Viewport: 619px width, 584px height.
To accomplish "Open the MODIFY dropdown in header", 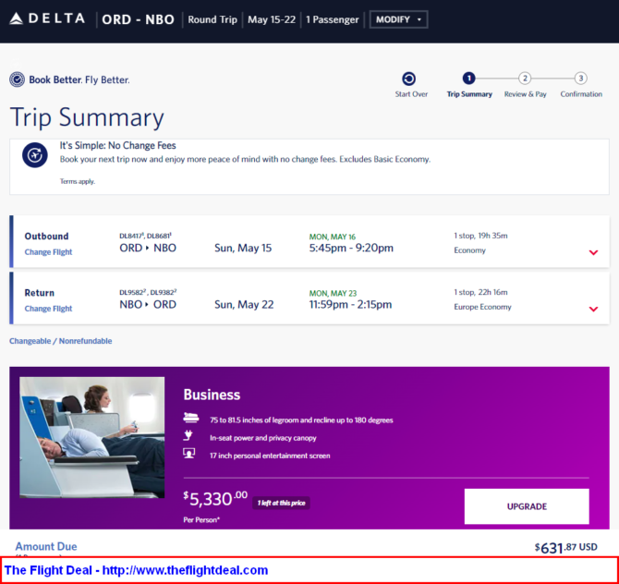I will coord(398,19).
